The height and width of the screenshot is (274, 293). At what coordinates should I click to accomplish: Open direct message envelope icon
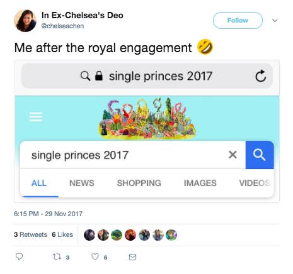coord(132,257)
